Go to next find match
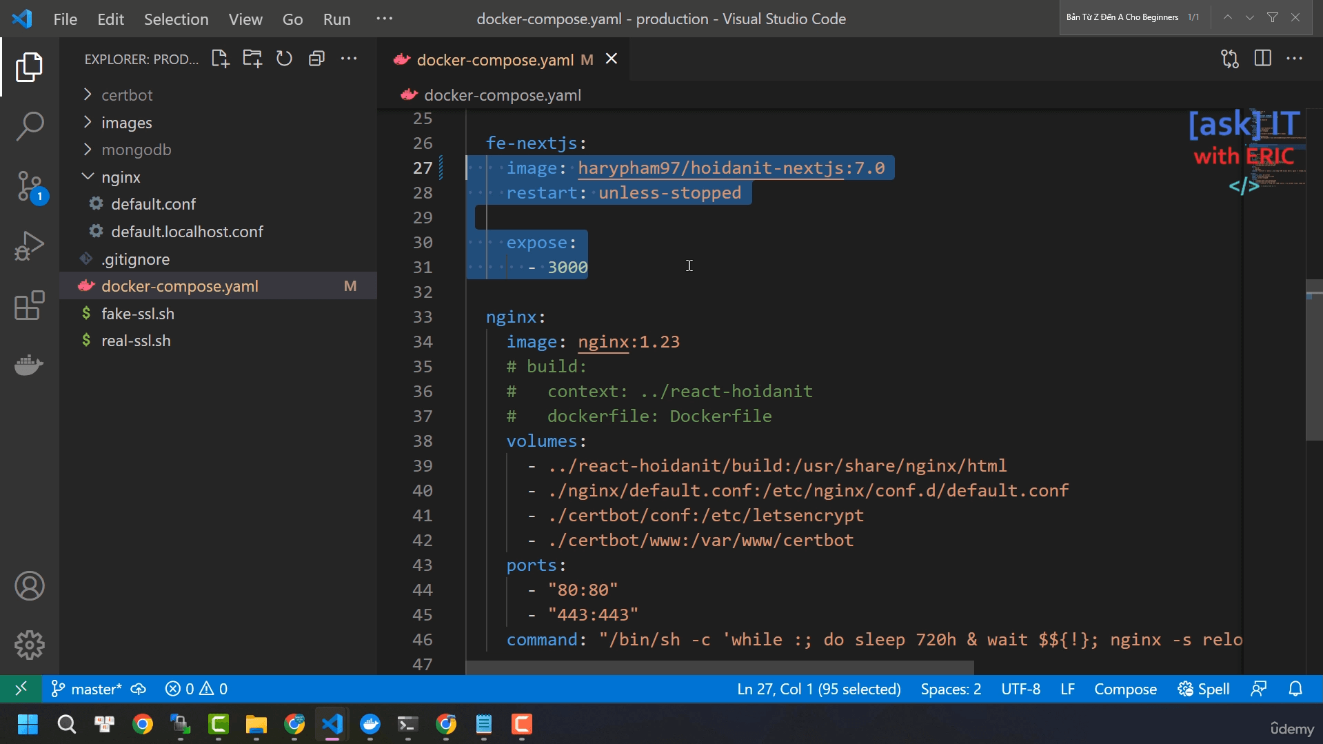The width and height of the screenshot is (1323, 744). (x=1249, y=17)
